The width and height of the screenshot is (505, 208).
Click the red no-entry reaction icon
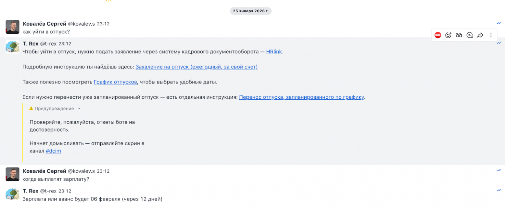[x=438, y=35]
